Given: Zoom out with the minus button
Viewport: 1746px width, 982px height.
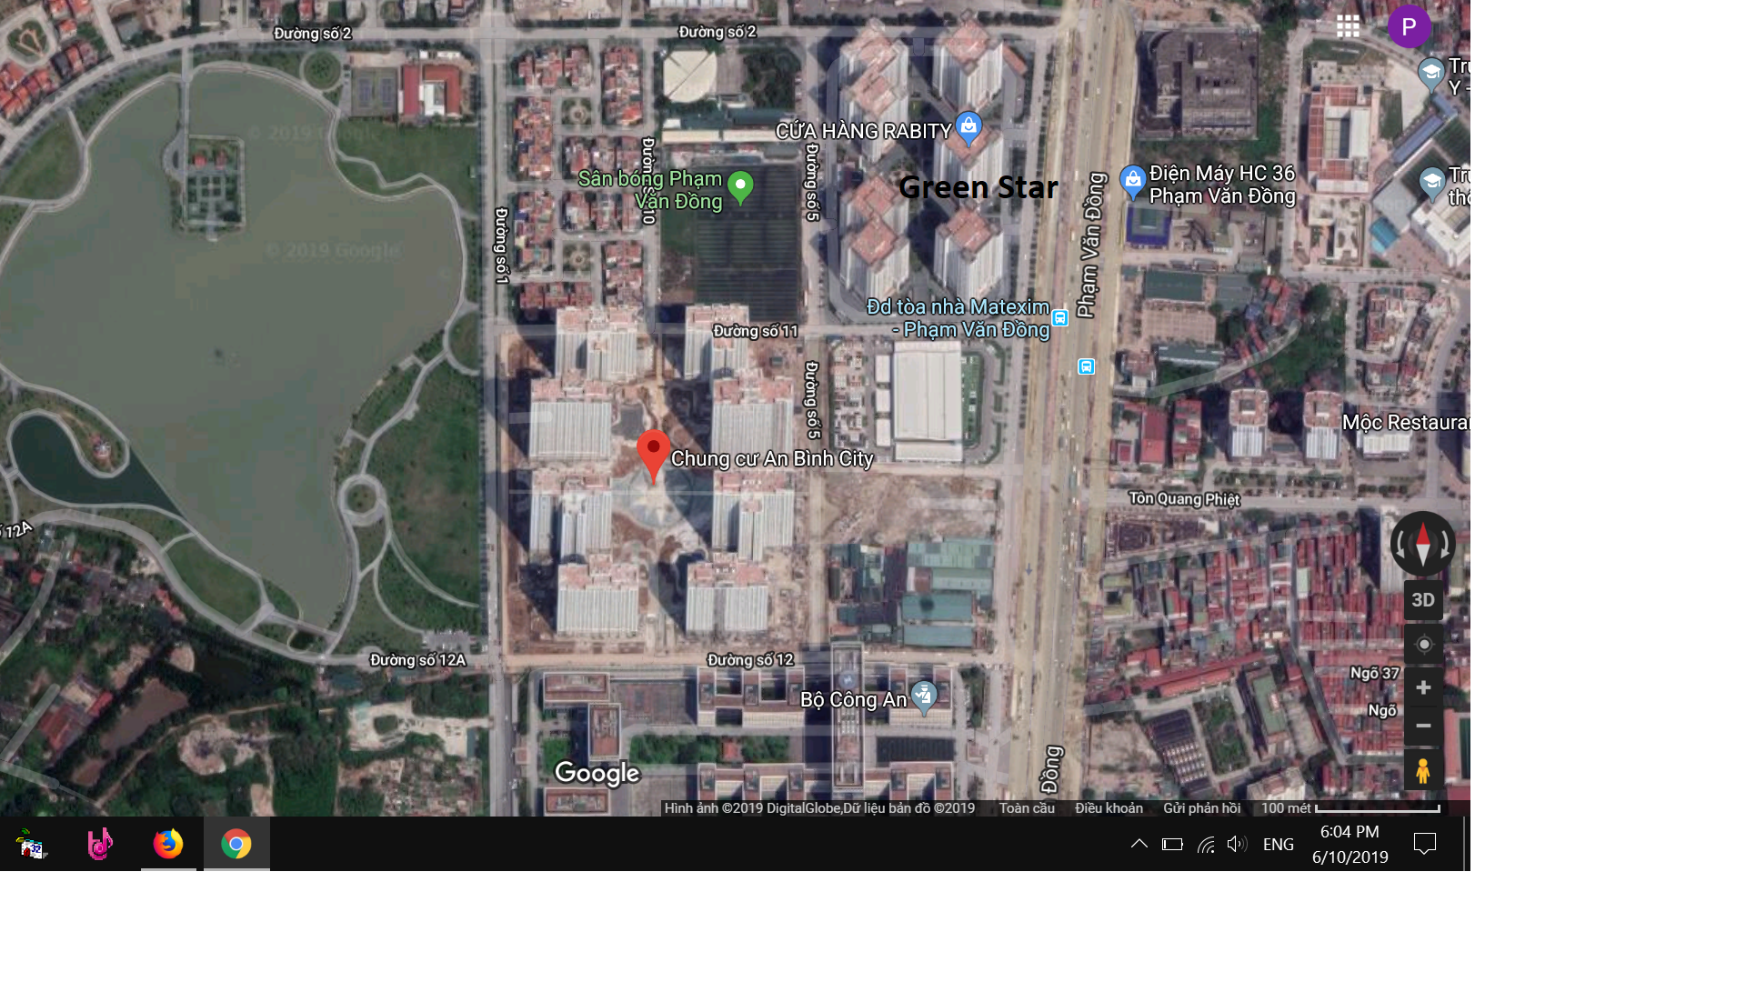Looking at the screenshot, I should [1423, 726].
